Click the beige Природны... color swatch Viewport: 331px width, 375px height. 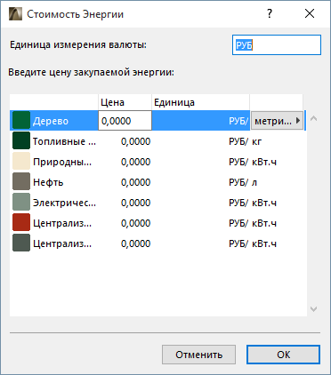click(x=21, y=161)
